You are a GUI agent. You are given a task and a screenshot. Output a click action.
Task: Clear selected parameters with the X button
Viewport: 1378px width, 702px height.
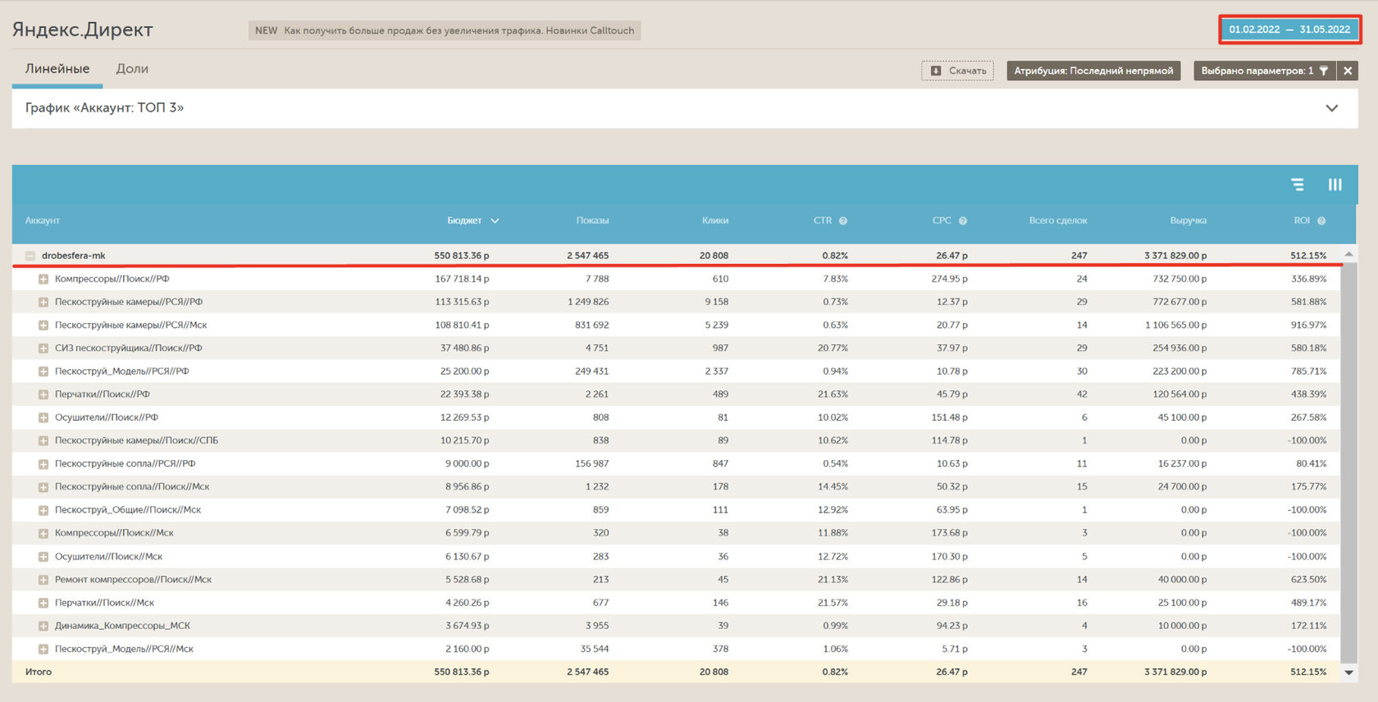point(1348,71)
